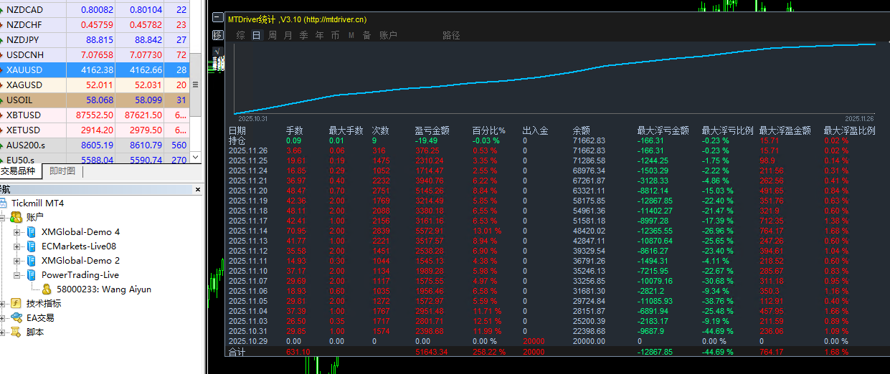Click the 账户 button in MTDriver header
Image resolution: width=890 pixels, height=374 pixels.
(388, 35)
